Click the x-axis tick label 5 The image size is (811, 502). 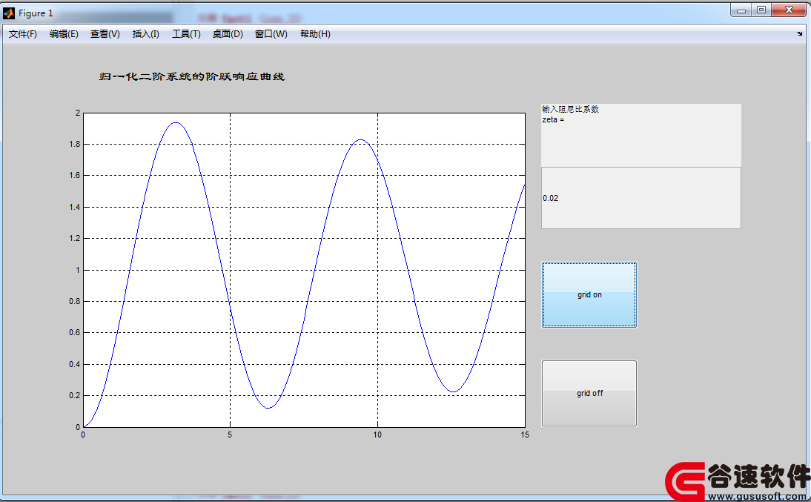[x=230, y=435]
